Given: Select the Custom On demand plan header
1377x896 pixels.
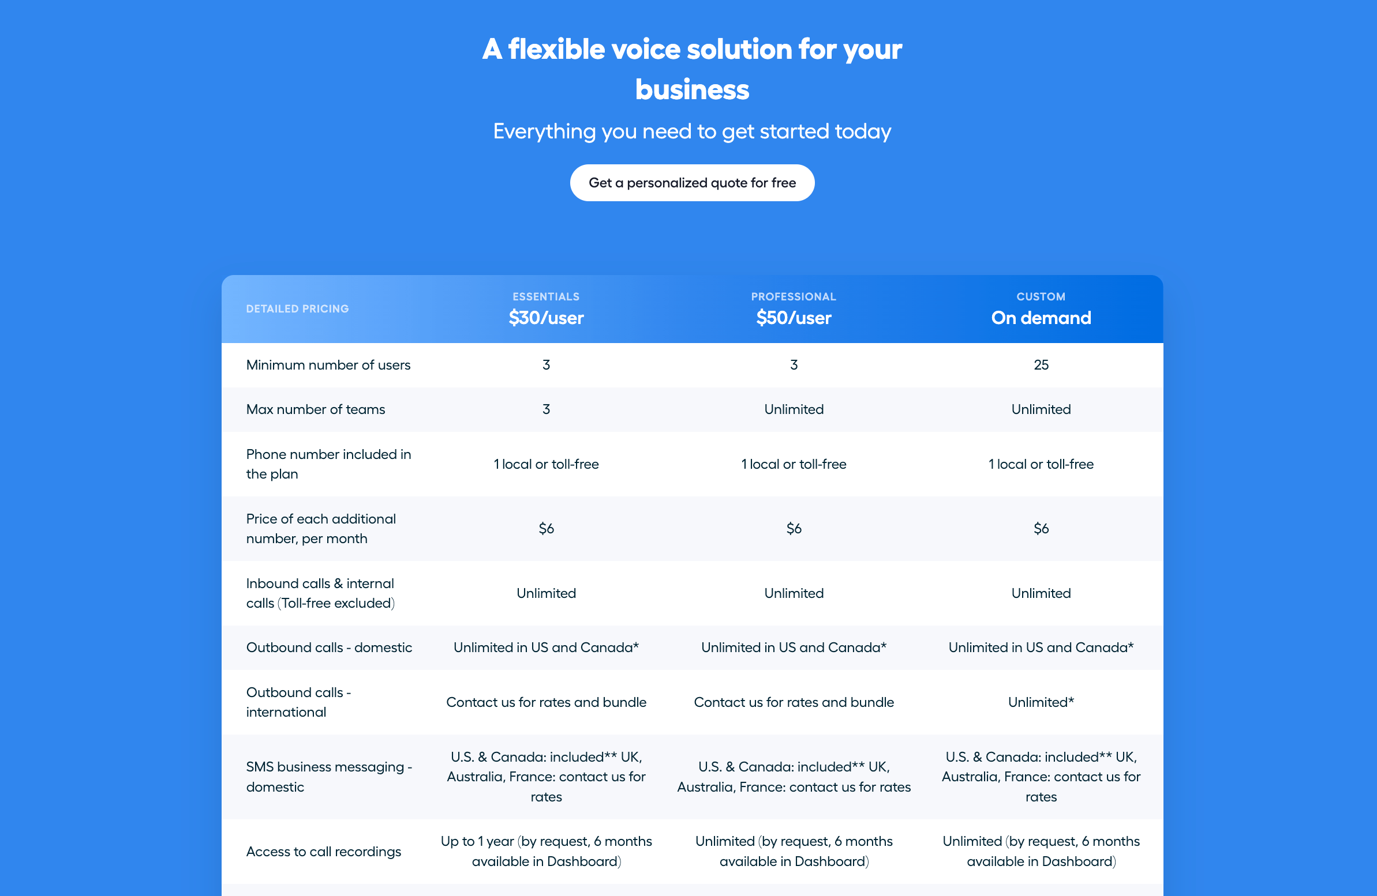Looking at the screenshot, I should [1041, 308].
